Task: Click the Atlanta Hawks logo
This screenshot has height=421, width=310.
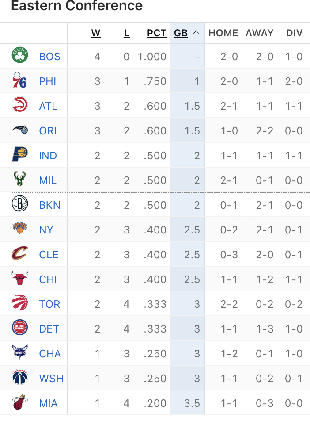Action: tap(20, 106)
